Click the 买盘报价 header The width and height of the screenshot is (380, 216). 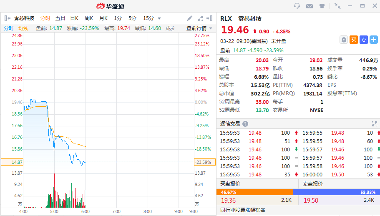tap(230, 184)
